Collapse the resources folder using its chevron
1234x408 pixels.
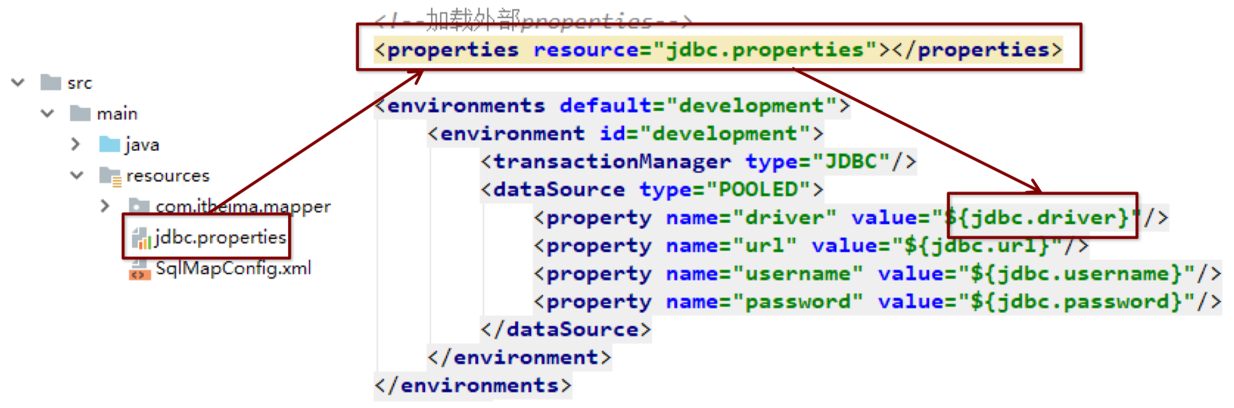click(77, 175)
